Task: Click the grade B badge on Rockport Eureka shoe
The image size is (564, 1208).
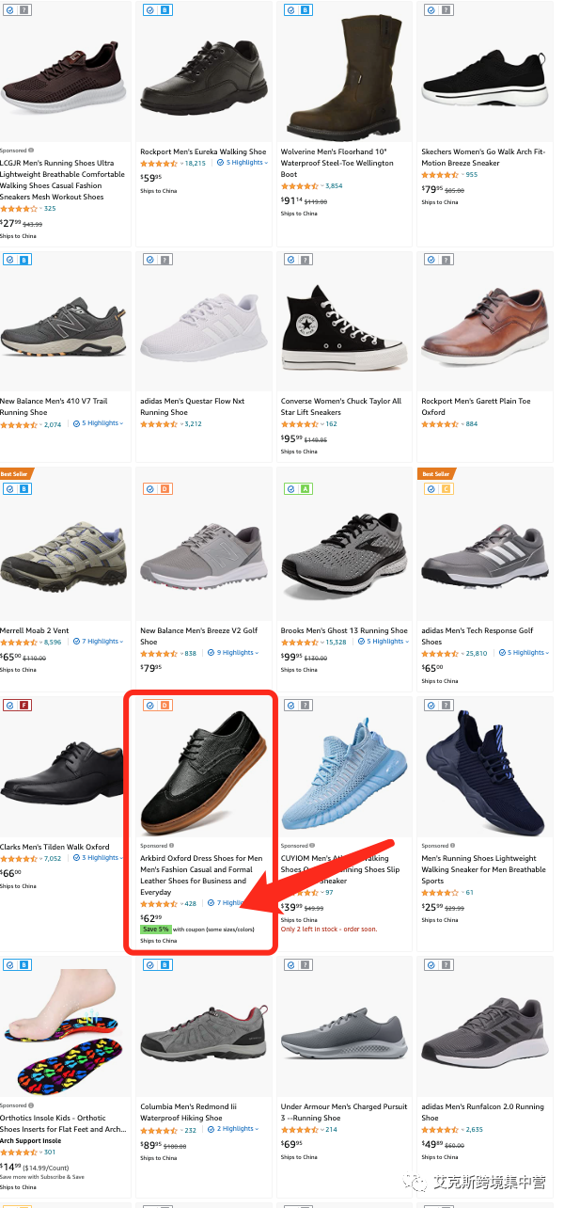Action: coord(164,9)
